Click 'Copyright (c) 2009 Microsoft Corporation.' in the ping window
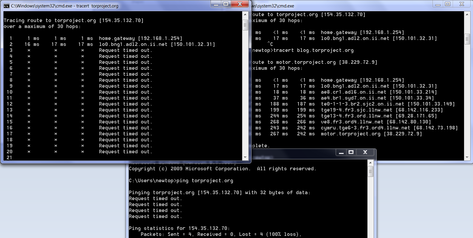The width and height of the screenshot is (473, 238). pyautogui.click(x=189, y=169)
